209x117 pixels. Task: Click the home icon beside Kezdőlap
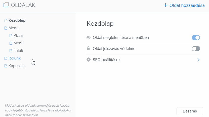point(6,20)
